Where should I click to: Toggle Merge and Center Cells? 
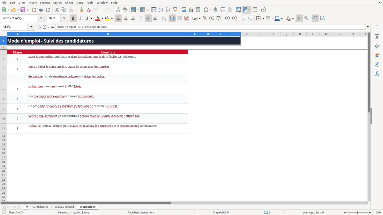coord(173,18)
